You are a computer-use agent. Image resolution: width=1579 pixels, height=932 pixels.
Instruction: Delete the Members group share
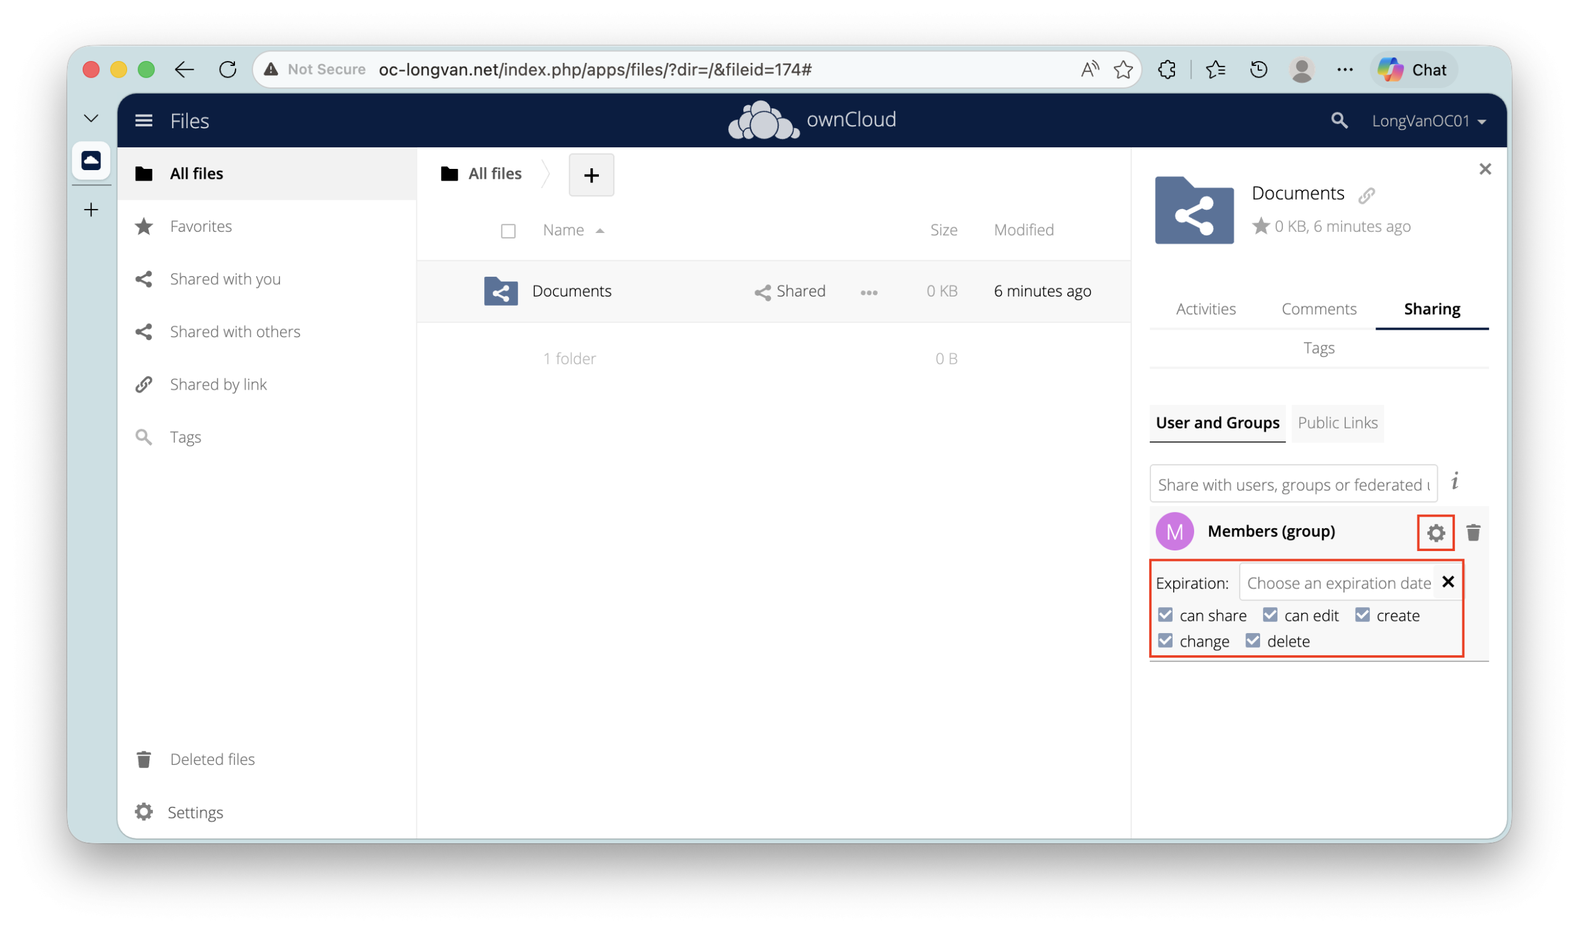(1473, 533)
